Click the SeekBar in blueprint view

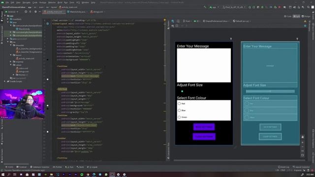(x=270, y=91)
